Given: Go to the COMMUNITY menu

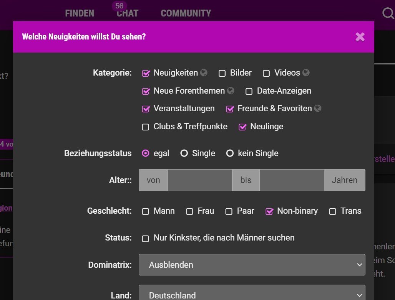Looking at the screenshot, I should pos(186,13).
